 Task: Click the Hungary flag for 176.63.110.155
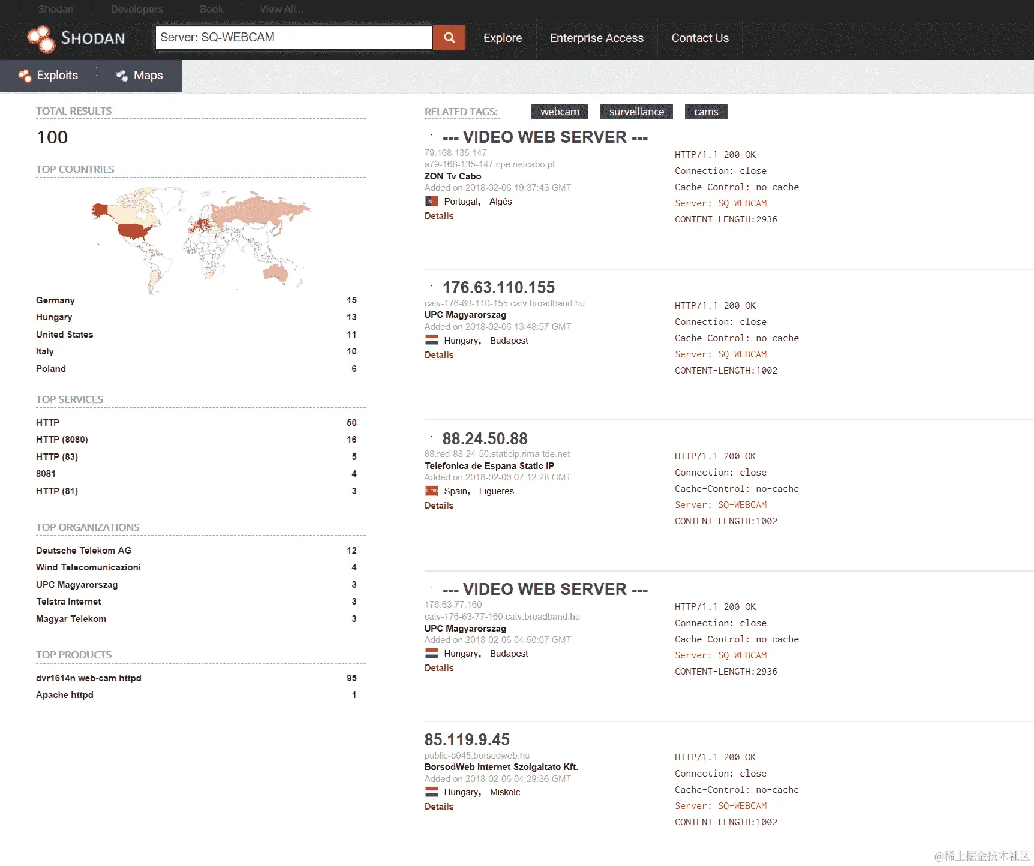432,340
